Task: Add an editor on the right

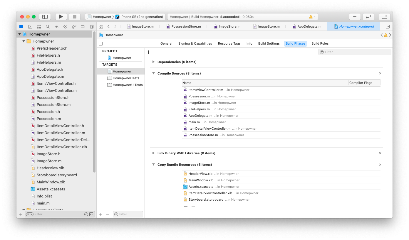Action: (x=388, y=26)
